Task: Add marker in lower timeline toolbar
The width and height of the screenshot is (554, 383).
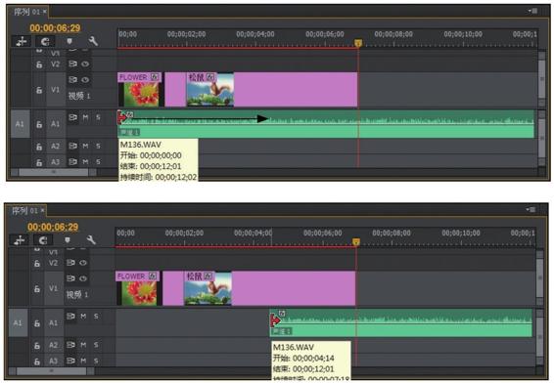Action: (x=68, y=240)
